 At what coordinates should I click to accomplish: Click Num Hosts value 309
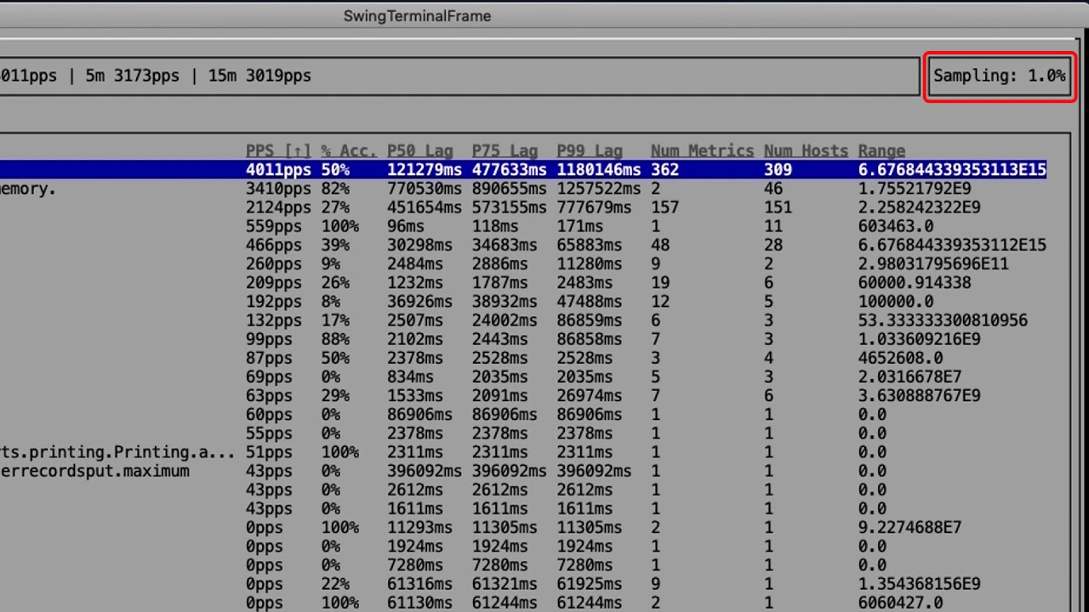[778, 170]
